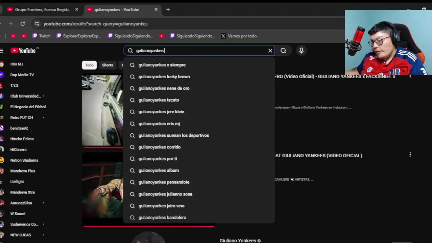432x243 pixels.
Task: Open Retro FUT CH channel
Action: [x=22, y=117]
